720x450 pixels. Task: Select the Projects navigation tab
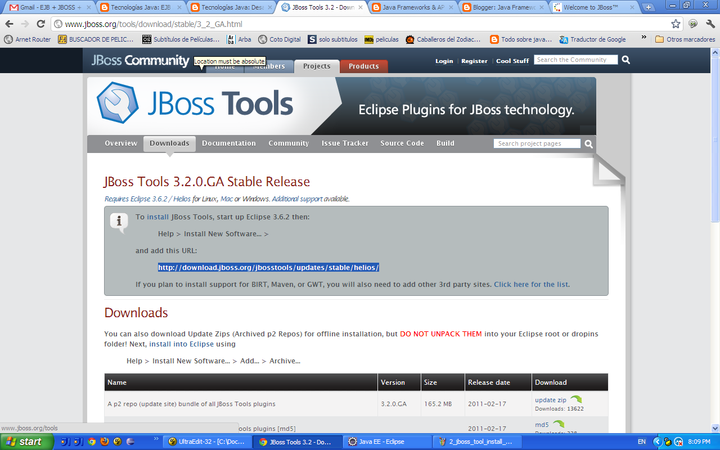[317, 66]
